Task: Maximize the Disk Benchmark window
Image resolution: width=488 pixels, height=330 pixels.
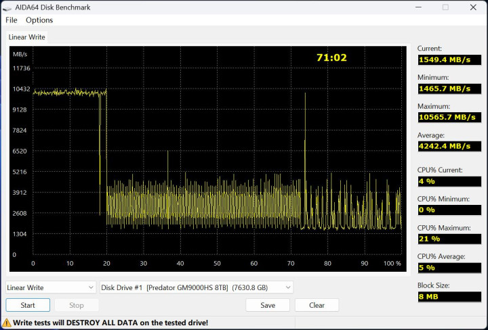Action: pyautogui.click(x=445, y=7)
